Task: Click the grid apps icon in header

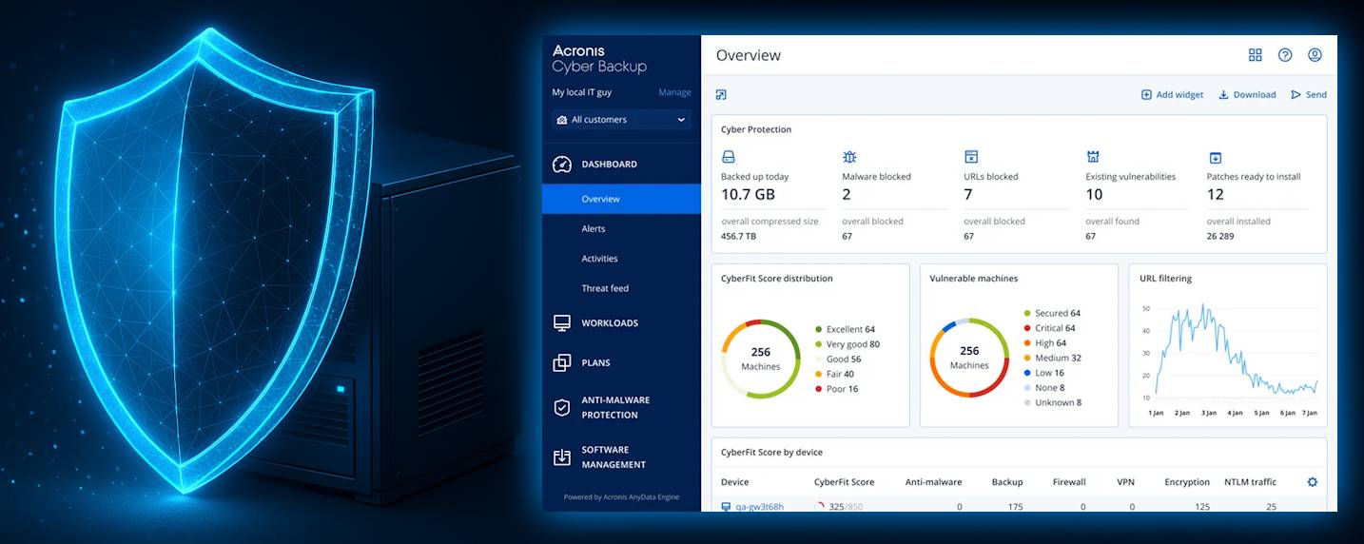Action: point(1255,55)
